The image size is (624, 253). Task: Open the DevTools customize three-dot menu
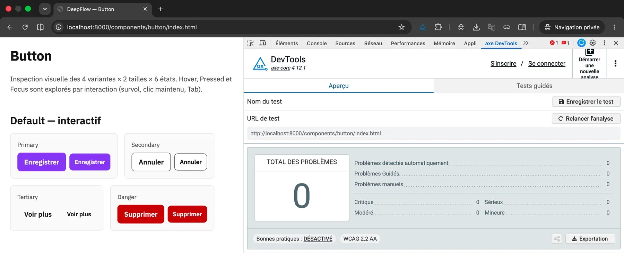(604, 43)
